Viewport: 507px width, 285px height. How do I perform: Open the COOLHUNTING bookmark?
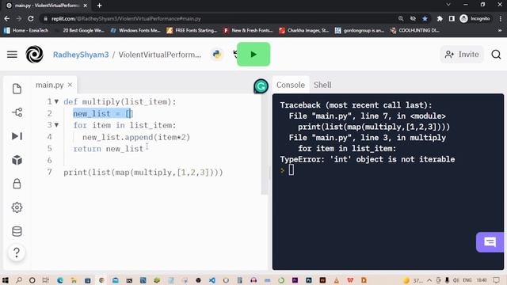415,30
